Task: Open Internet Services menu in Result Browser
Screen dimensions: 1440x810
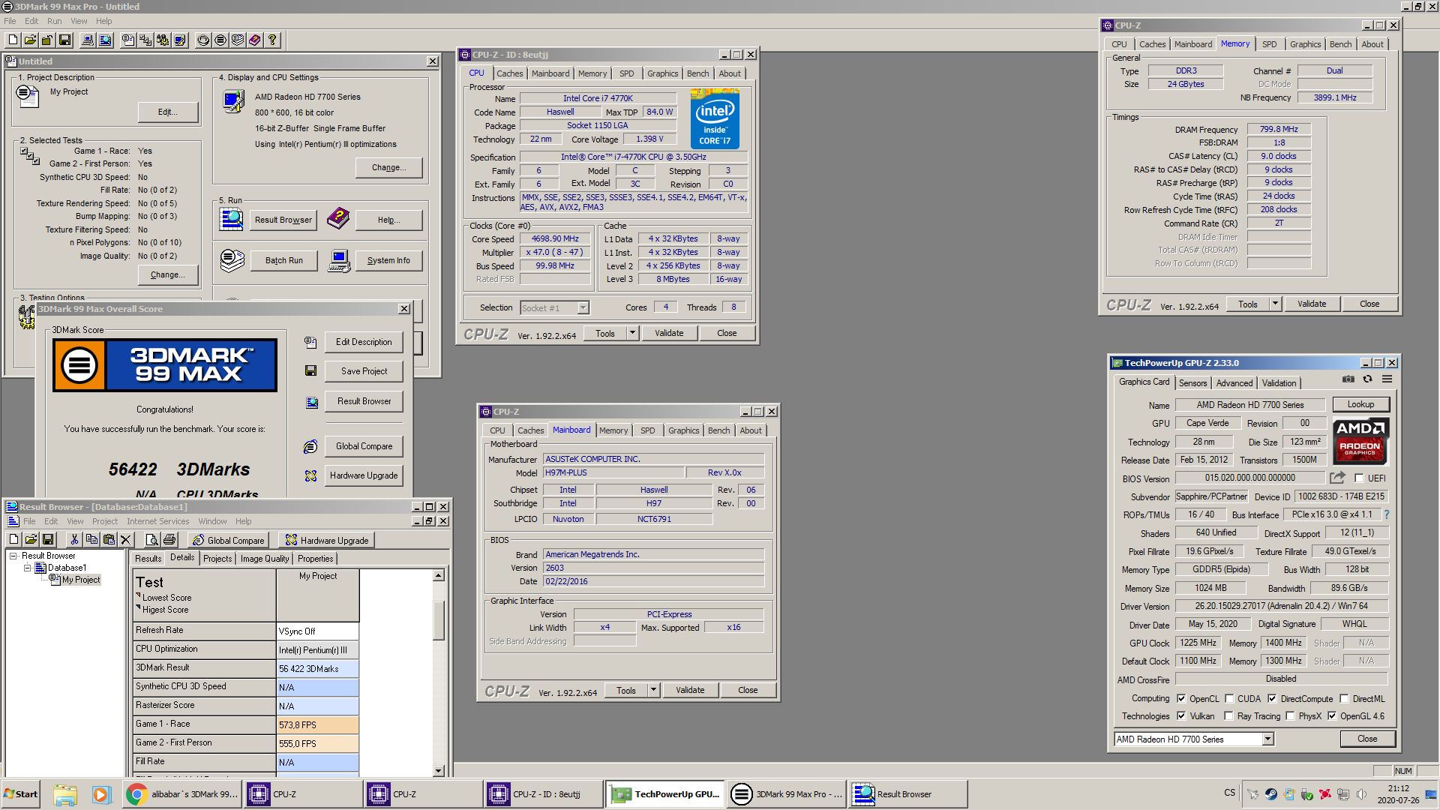Action: pos(157,521)
